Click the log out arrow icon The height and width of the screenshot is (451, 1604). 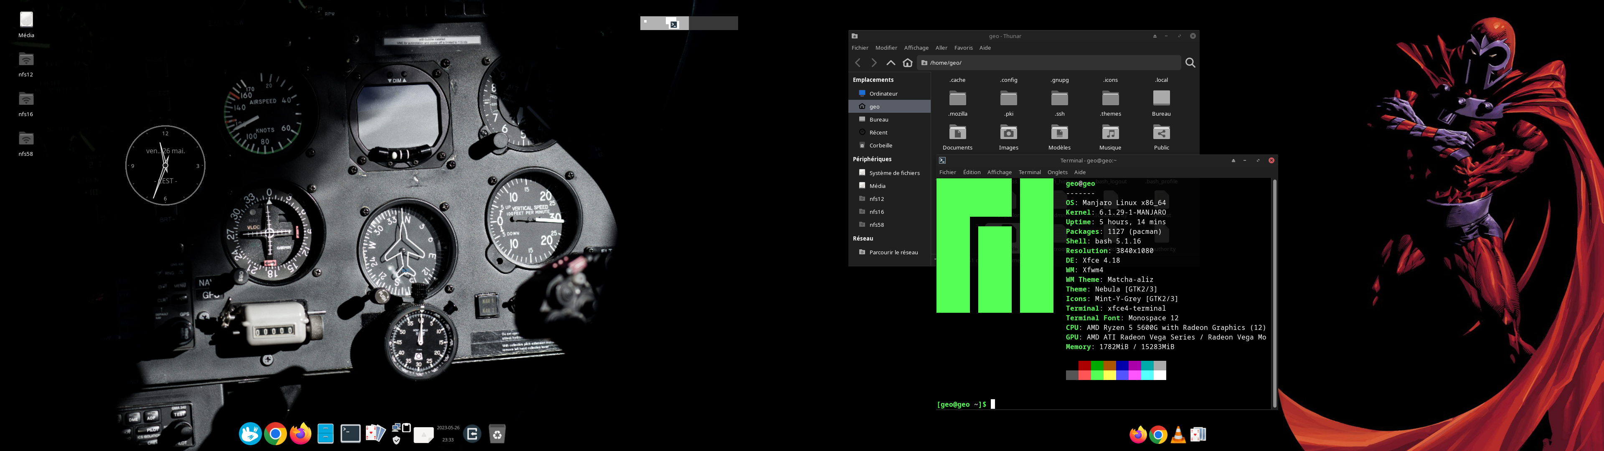[472, 433]
